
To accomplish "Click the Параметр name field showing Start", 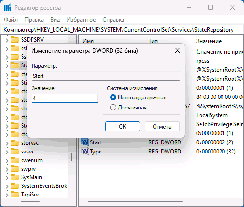I will coord(106,76).
